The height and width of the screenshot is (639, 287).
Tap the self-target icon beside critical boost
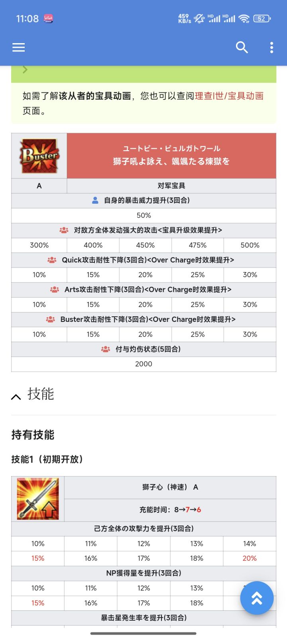(95, 200)
